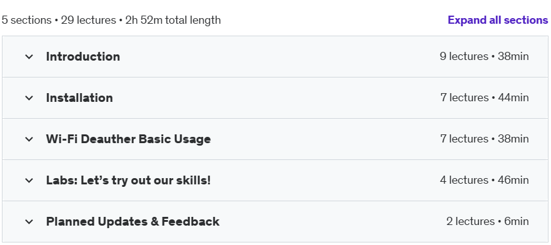Click the '9 lectures • 38min' label
This screenshot has width=551, height=245.
[x=484, y=56]
